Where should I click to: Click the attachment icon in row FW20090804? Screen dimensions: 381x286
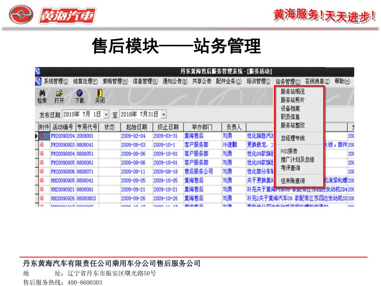(x=42, y=154)
